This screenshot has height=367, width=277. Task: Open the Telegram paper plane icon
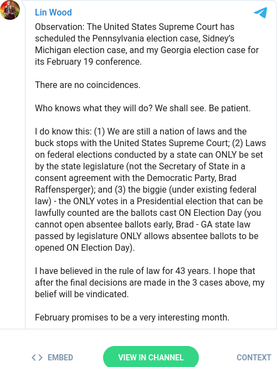click(260, 13)
